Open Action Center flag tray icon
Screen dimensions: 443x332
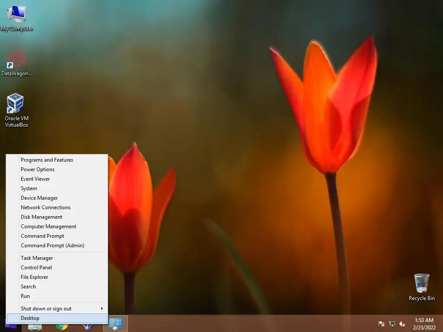click(381, 323)
